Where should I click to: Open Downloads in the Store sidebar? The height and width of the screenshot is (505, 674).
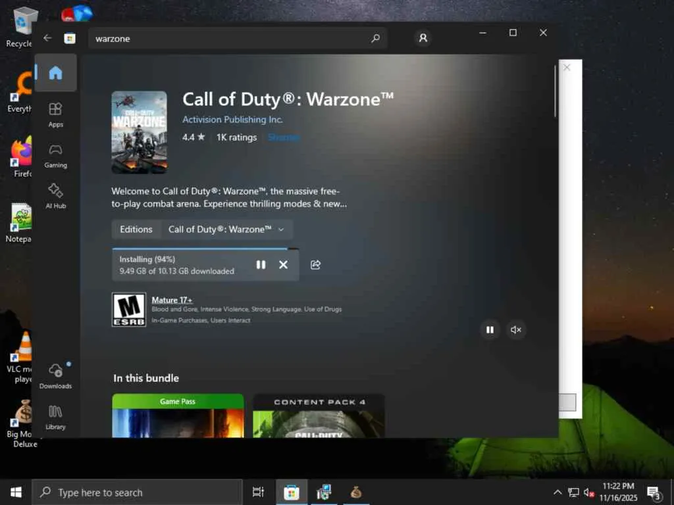click(x=56, y=375)
